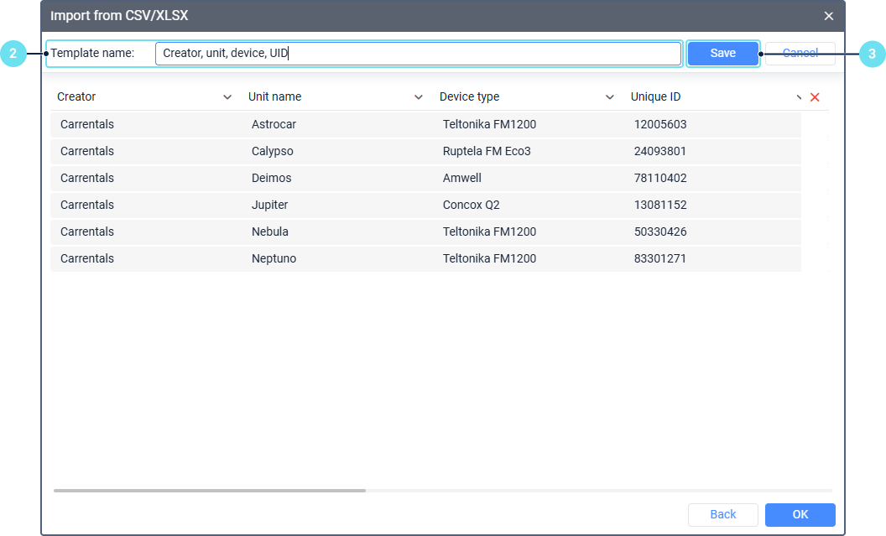Go Back to the previous step
Screen dimensions: 886x536
tap(722, 514)
